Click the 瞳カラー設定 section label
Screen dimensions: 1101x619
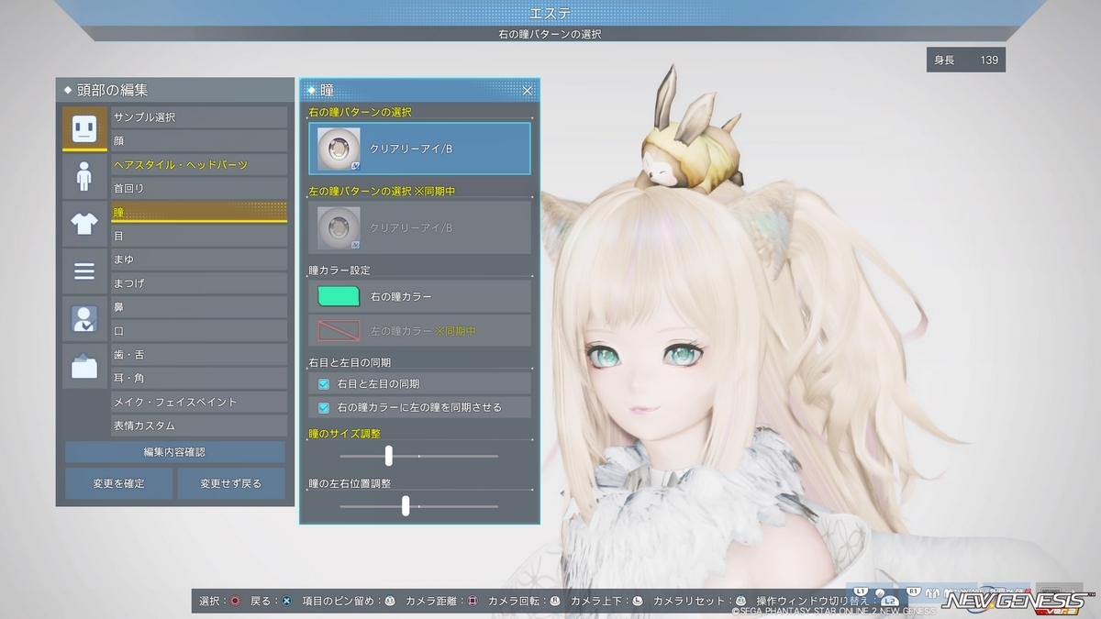click(339, 271)
